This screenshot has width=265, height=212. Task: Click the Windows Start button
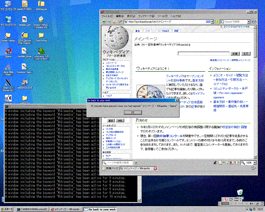(x=7, y=209)
